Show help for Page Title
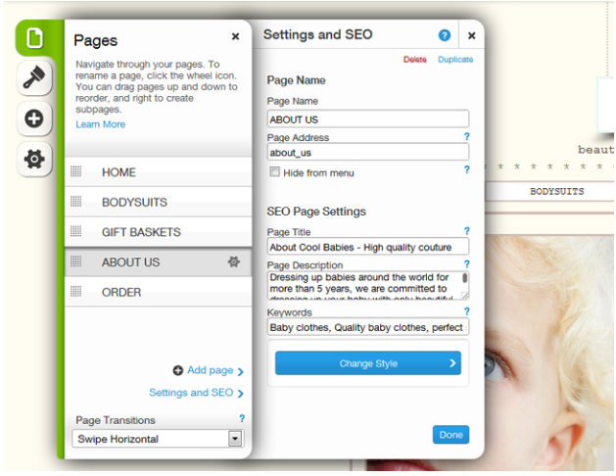 (466, 231)
